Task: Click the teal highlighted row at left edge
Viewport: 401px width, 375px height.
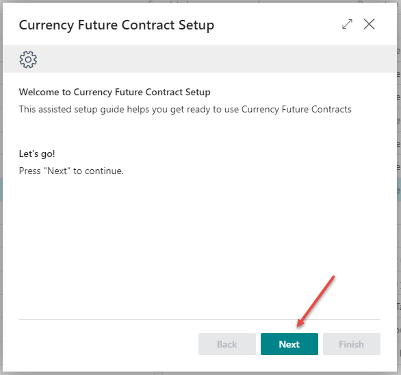Action: click(1, 189)
